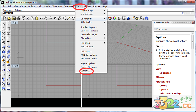Open the Appearance help link

click(x=163, y=82)
